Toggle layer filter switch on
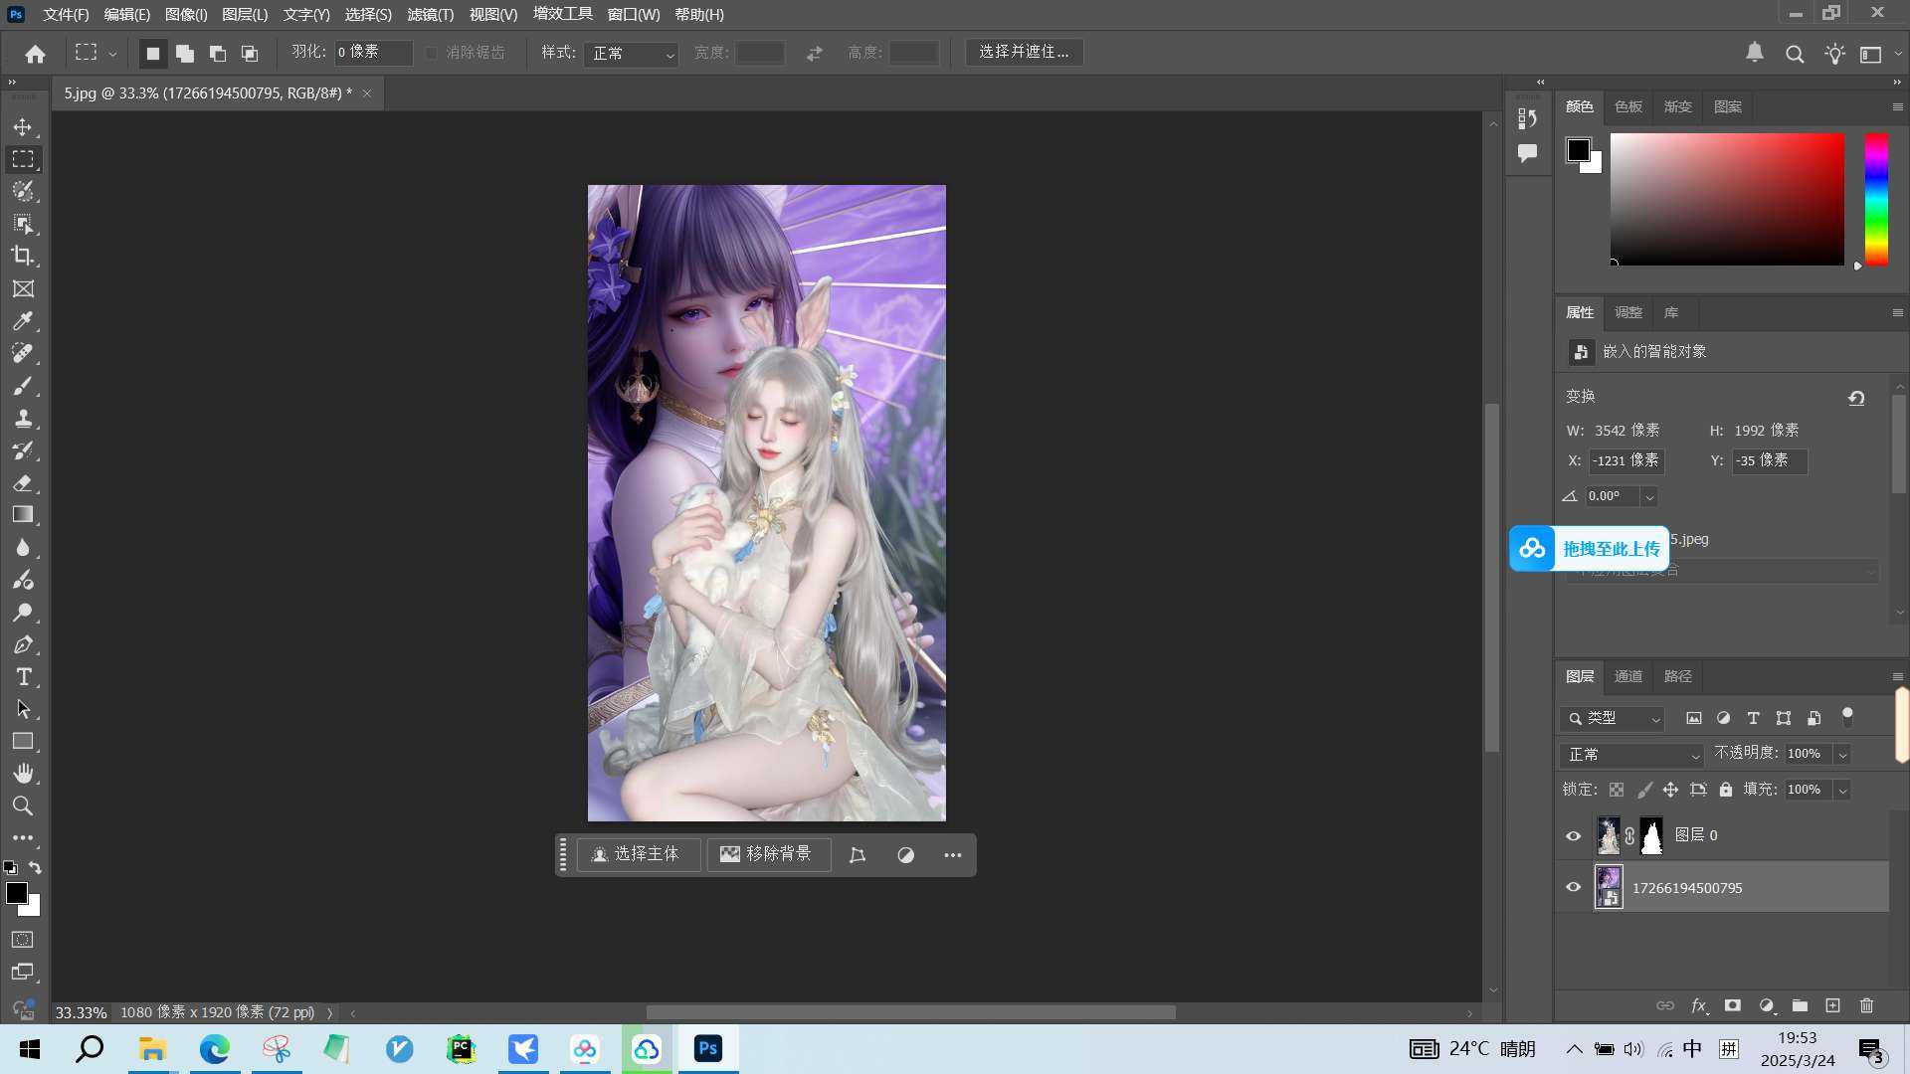This screenshot has height=1074, width=1910. pos(1847,716)
